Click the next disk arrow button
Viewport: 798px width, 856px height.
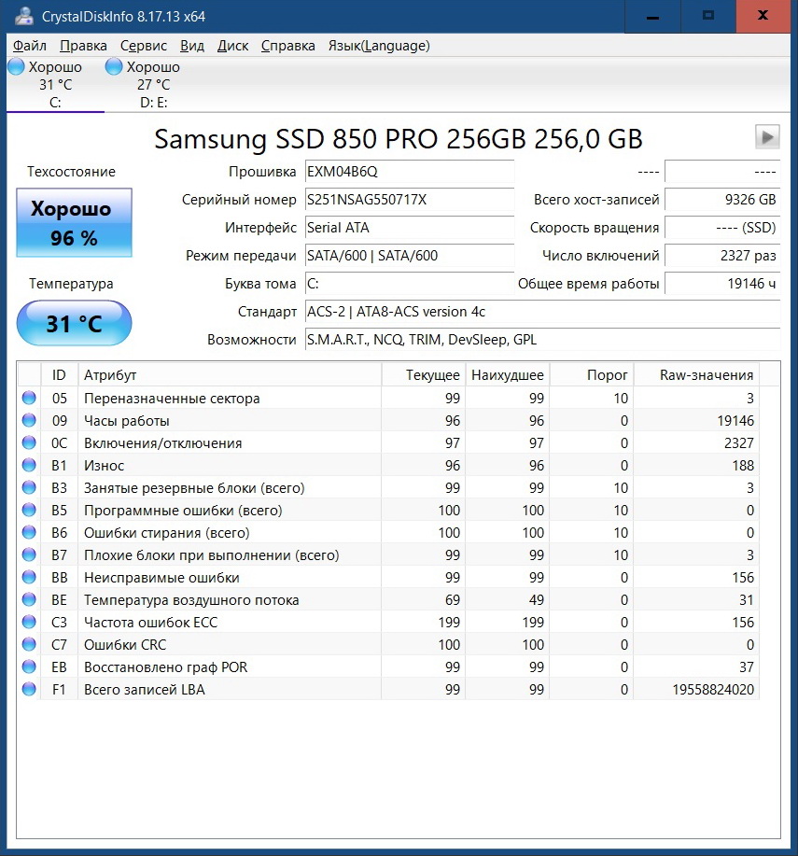click(x=767, y=137)
